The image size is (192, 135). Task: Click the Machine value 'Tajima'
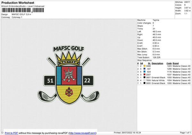156,20
